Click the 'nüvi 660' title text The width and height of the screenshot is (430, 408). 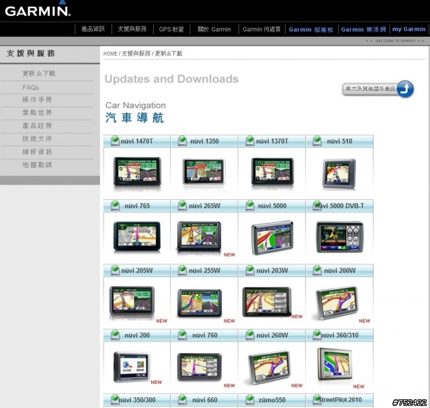coord(204,400)
